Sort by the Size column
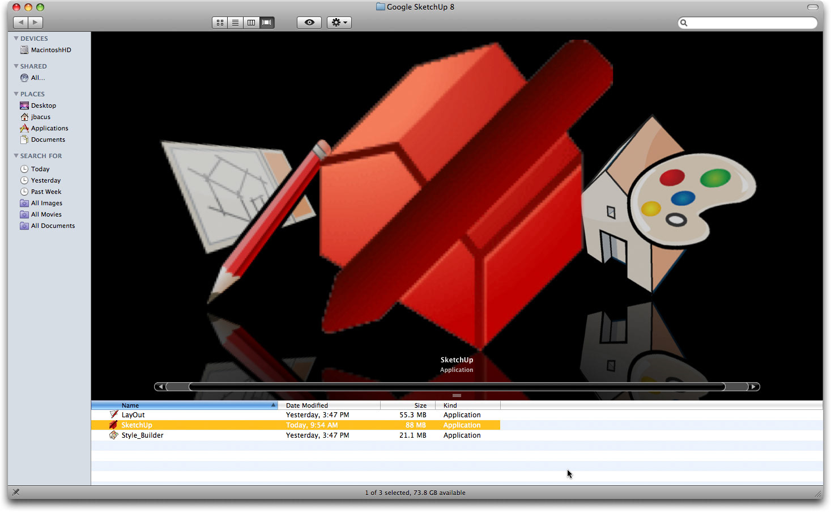Viewport: 831px width, 512px height. pos(408,405)
